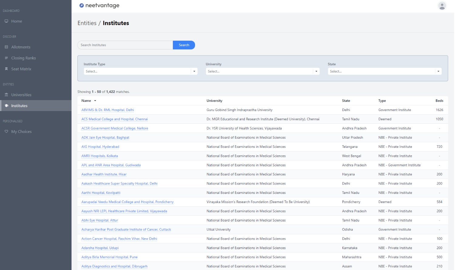This screenshot has width=455, height=270.
Task: Click the Allotments icon in sidebar
Action: point(6,47)
